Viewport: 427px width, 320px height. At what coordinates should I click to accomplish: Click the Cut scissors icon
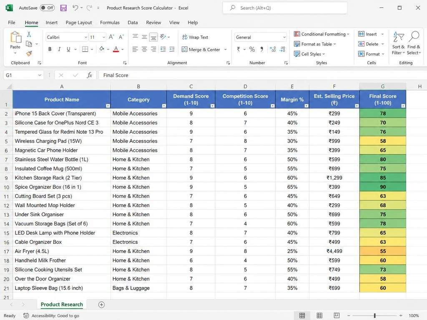[29, 34]
